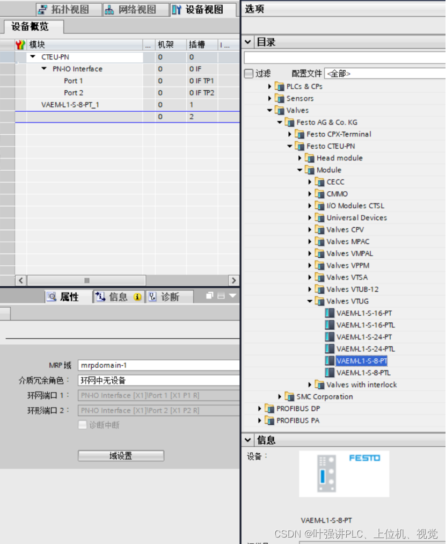Click the PROFIBUS PA folder icon

pos(269,420)
